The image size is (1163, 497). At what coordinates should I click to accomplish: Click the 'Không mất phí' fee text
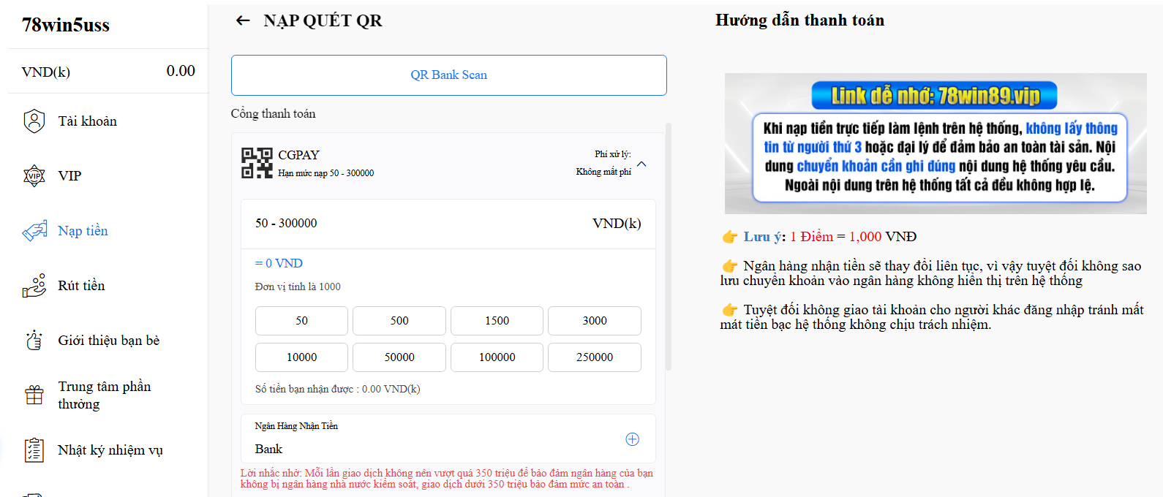603,172
